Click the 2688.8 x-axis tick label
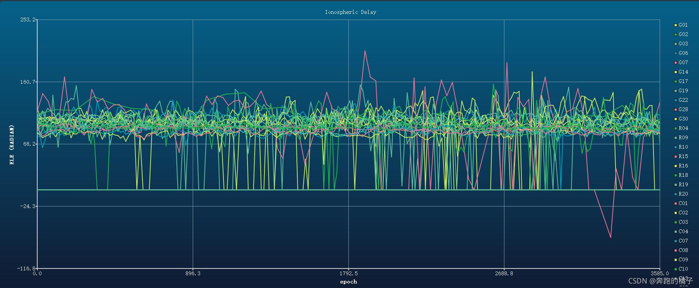699x288 pixels. (504, 273)
